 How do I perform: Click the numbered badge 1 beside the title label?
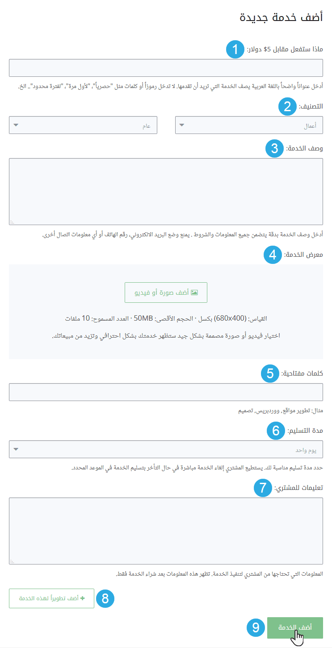point(235,50)
